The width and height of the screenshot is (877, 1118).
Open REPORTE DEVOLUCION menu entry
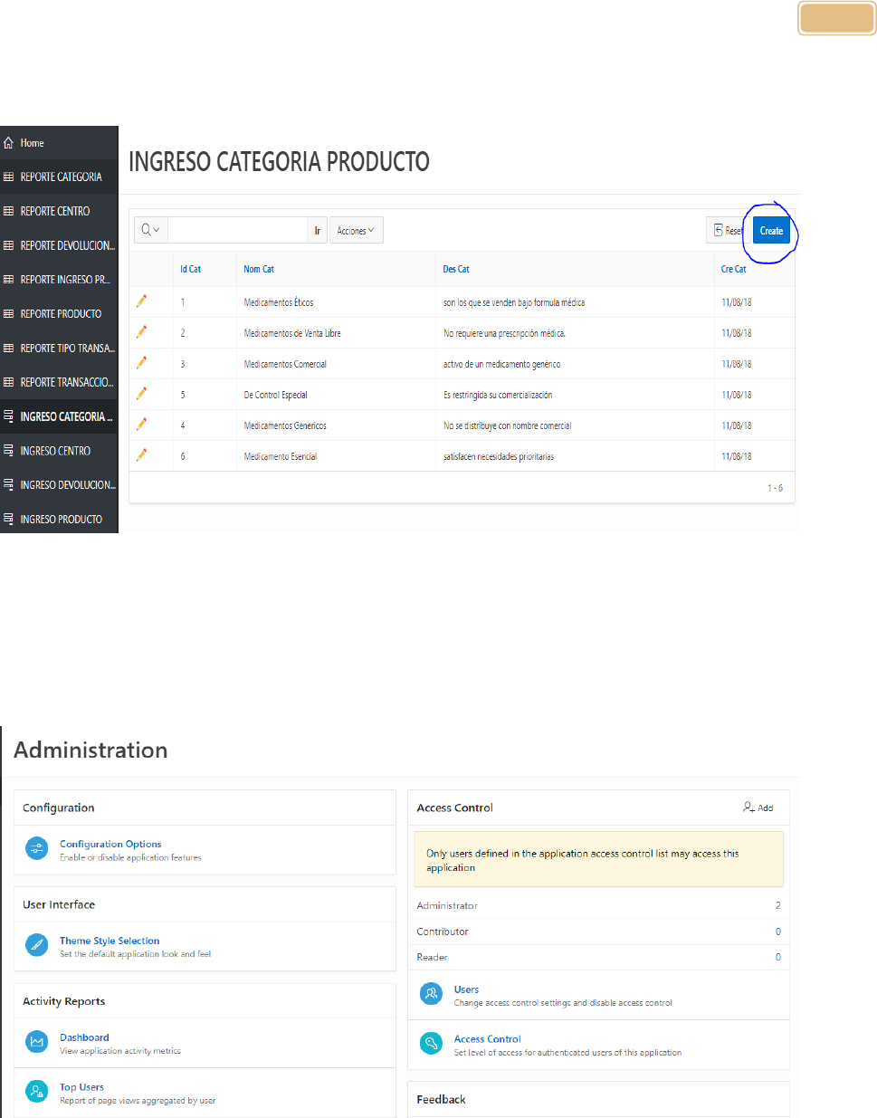(x=59, y=245)
